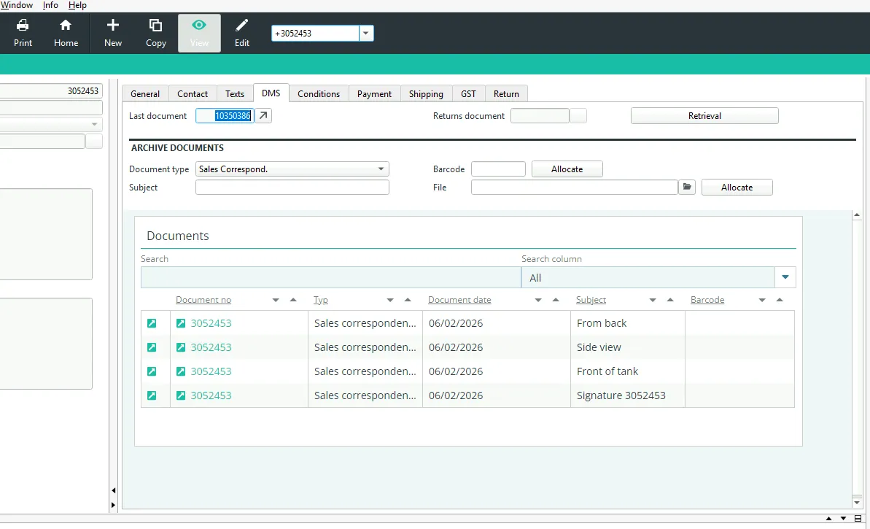Switch to the Return tab
Viewport: 870px width, 529px height.
(x=507, y=94)
